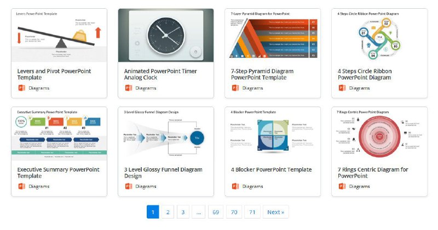Click PowerPoint icon under 3 Level Glossy Funnel
The width and height of the screenshot is (438, 230).
(x=129, y=186)
